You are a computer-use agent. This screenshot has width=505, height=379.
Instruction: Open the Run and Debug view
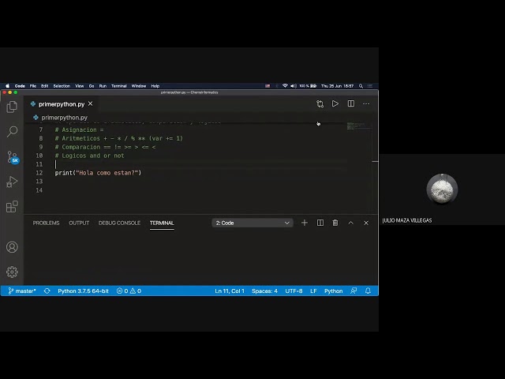(x=12, y=182)
